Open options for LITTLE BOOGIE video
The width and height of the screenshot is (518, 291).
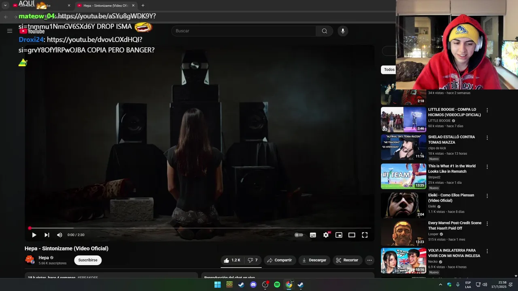487,110
